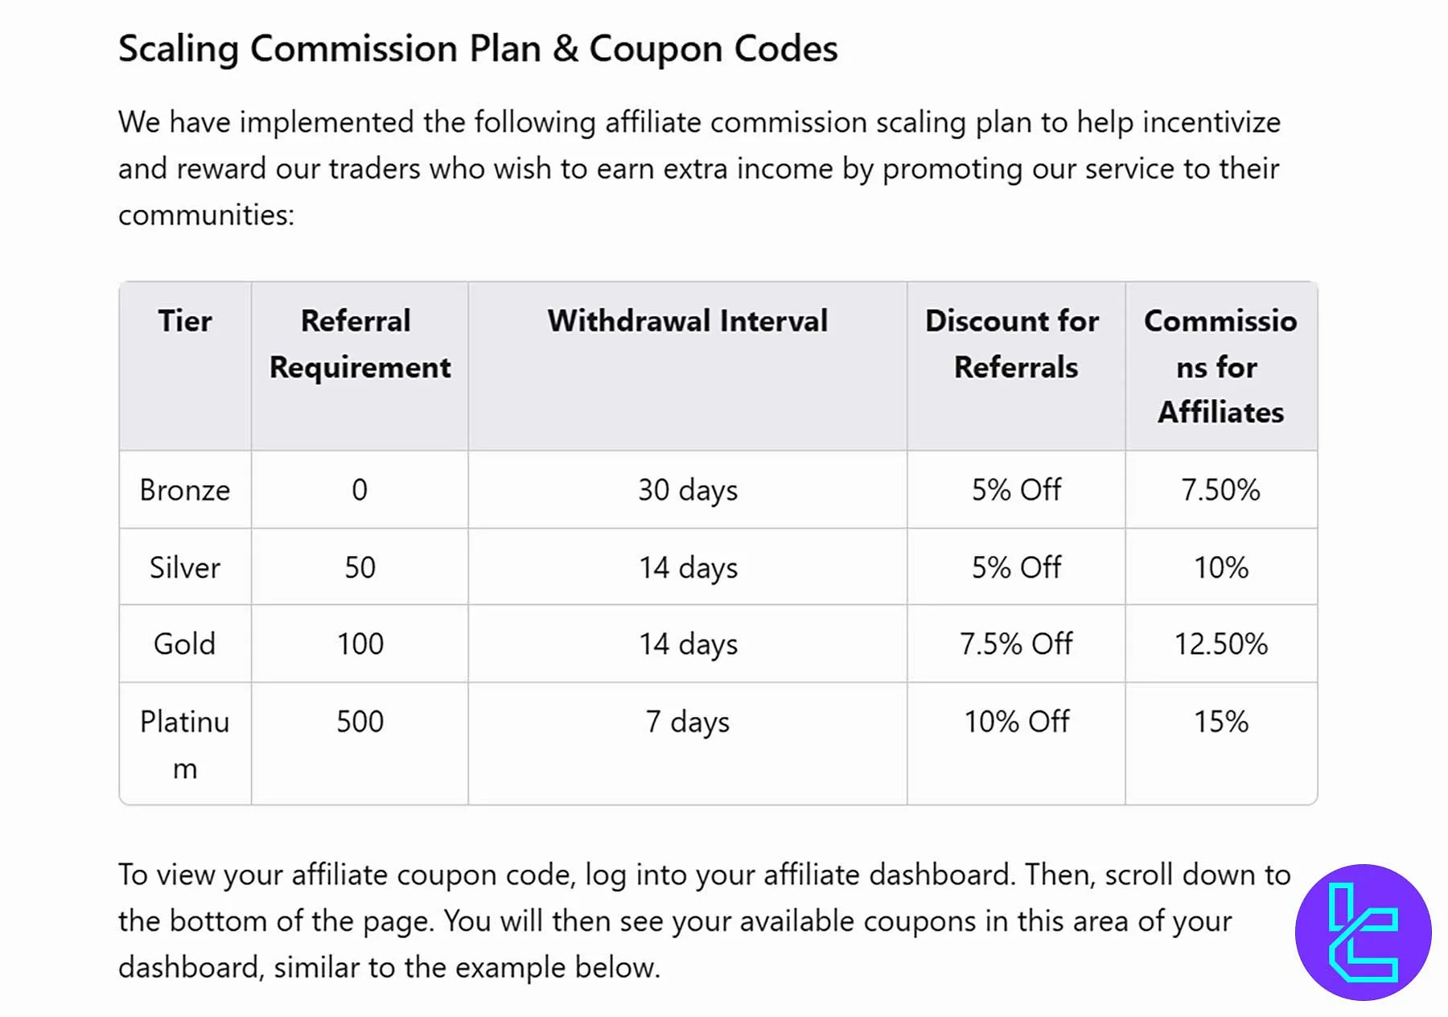This screenshot has width=1448, height=1017.
Task: Click the 15% commission cell
Action: [1220, 722]
